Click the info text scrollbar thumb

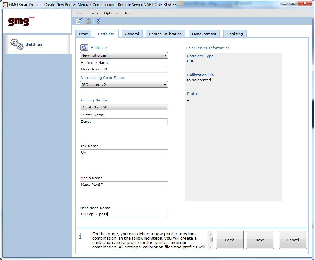210,239
